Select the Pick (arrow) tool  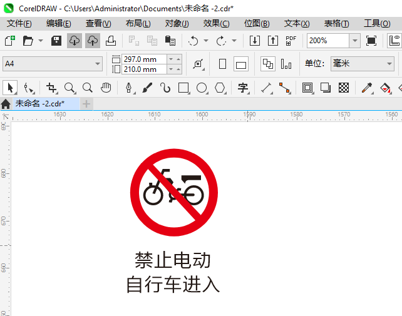coord(10,88)
